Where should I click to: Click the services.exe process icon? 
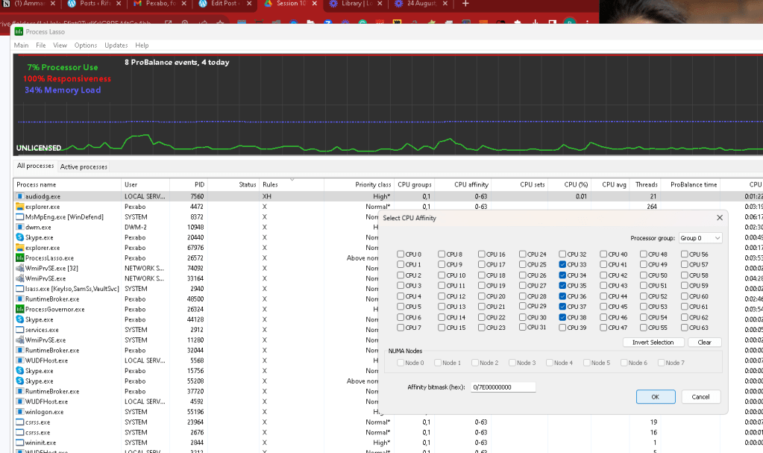tap(20, 329)
